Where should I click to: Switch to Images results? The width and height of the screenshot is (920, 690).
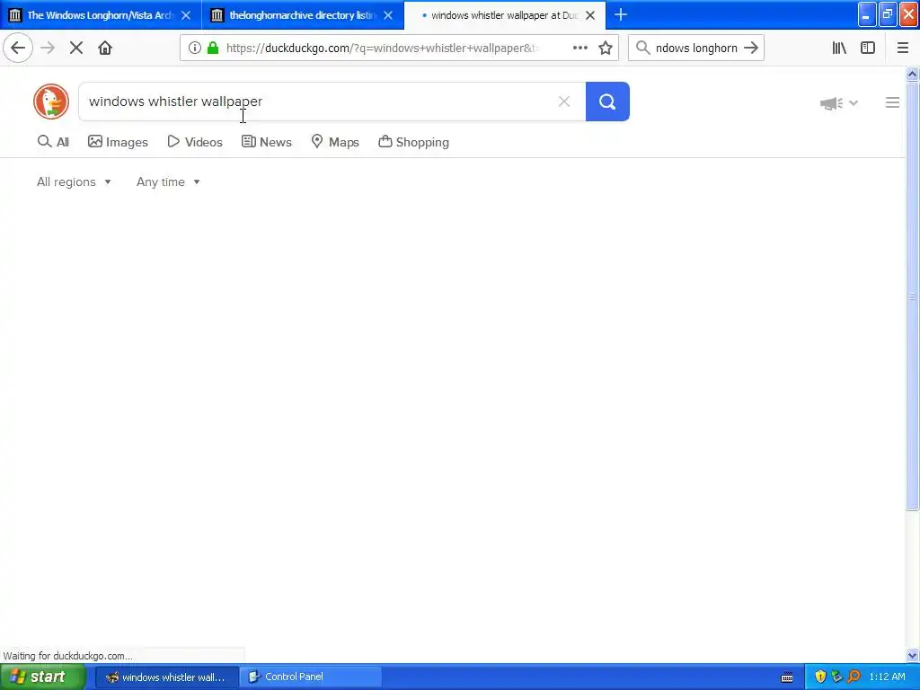pyautogui.click(x=118, y=142)
